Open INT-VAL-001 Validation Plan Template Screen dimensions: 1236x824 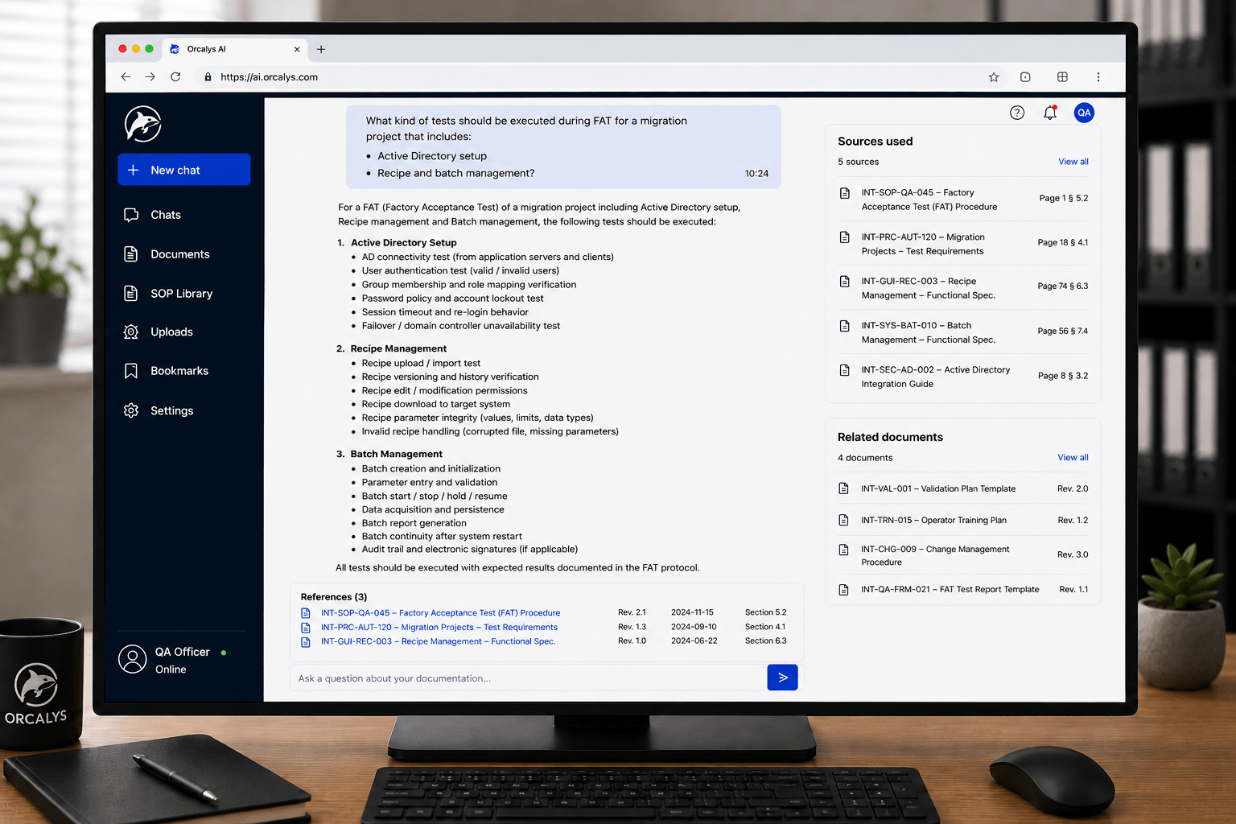pyautogui.click(x=962, y=488)
